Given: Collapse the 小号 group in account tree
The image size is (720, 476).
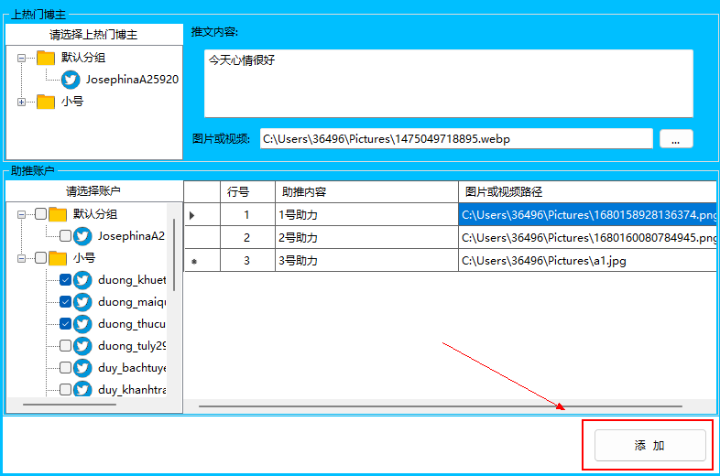Looking at the screenshot, I should pos(21,258).
